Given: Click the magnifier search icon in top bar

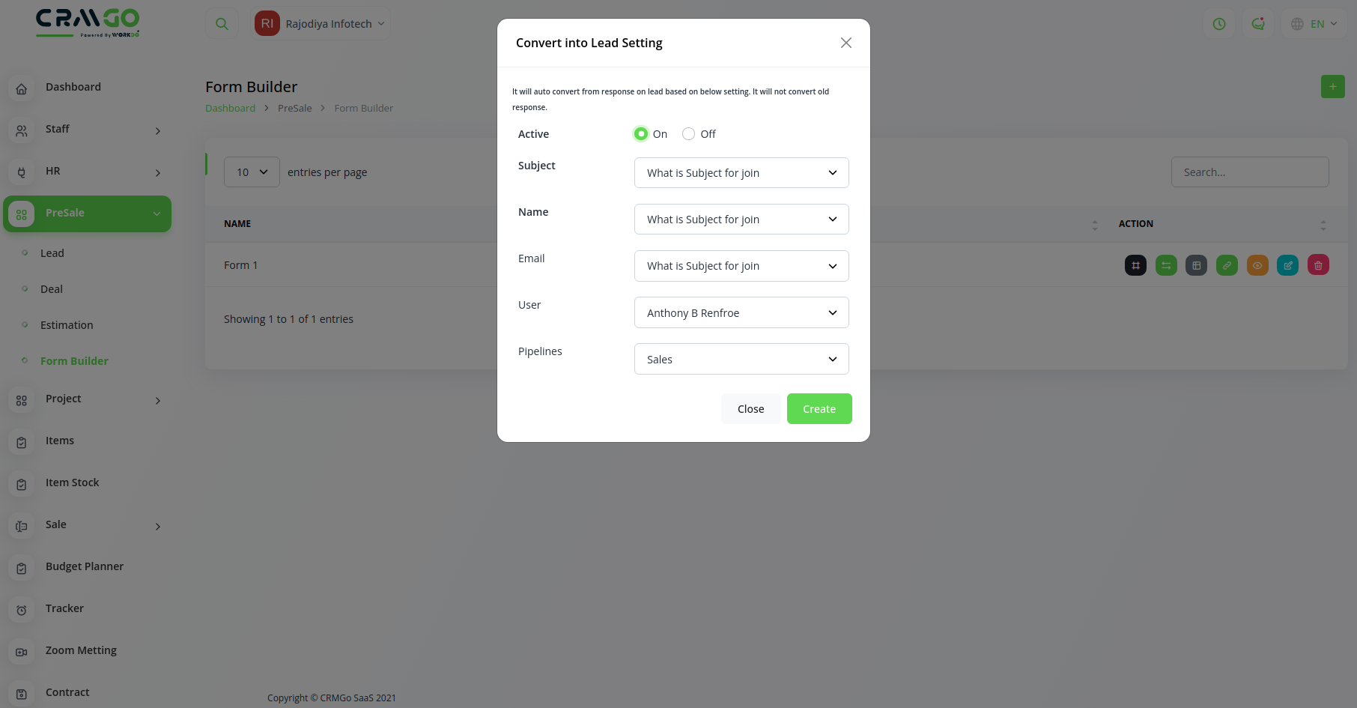Looking at the screenshot, I should tap(222, 24).
